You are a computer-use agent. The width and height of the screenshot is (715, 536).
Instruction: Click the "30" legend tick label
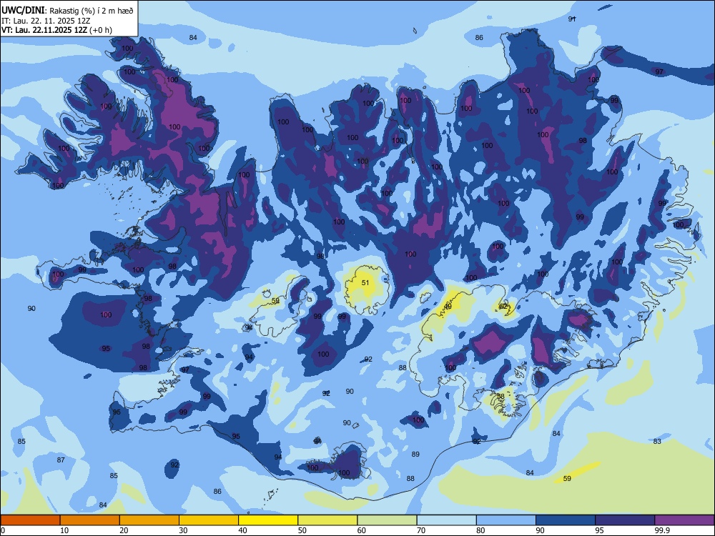[183, 530]
